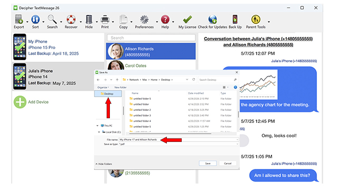Click the contacts Search field
Screen dimensions: 338x190
pyautogui.click(x=151, y=37)
